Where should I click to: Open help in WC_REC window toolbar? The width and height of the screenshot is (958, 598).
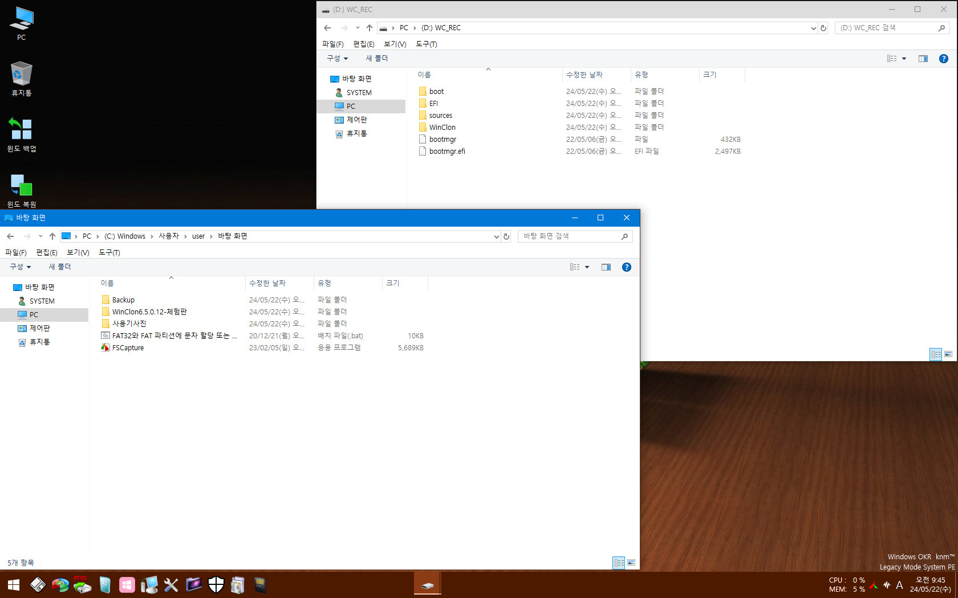(x=943, y=59)
